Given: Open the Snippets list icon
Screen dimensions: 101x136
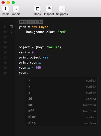Looking at the screenshot, I should [62, 9].
